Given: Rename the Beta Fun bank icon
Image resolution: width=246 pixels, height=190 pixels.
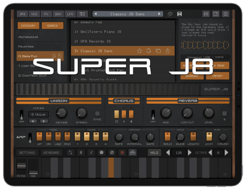Looking at the screenshot, I should [x=54, y=56].
